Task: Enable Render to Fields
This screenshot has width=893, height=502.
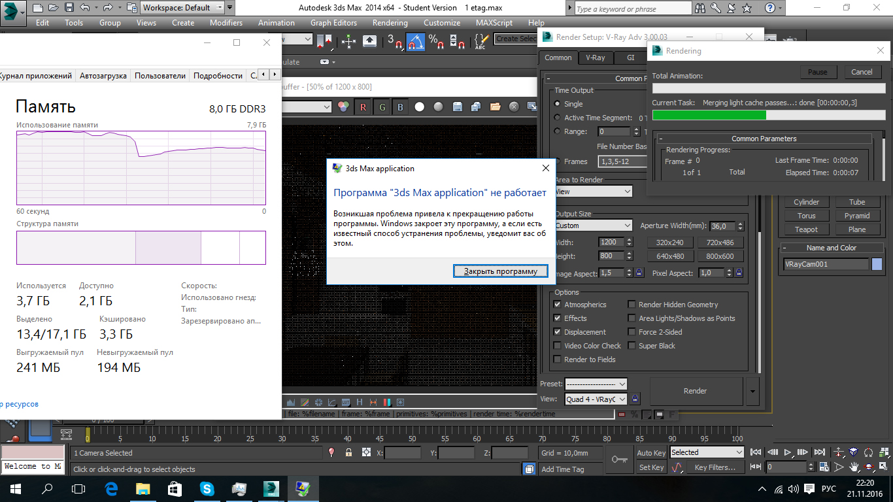Action: (x=558, y=360)
